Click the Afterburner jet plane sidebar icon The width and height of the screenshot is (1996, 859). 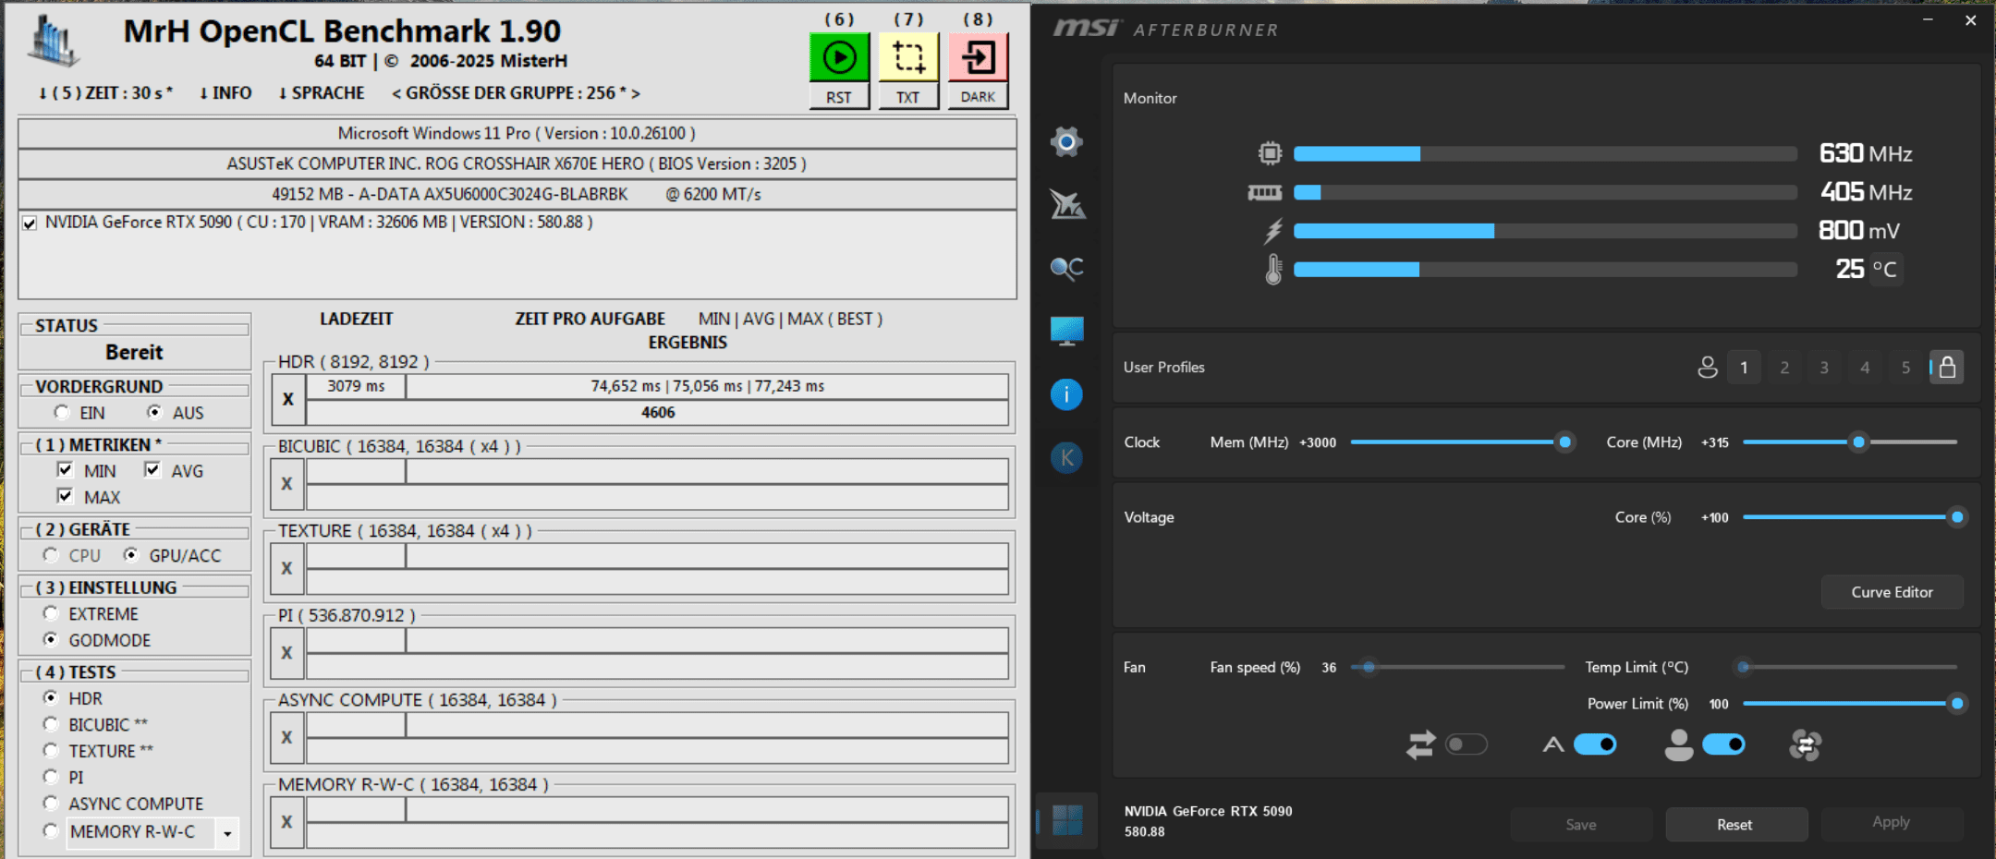point(1067,204)
